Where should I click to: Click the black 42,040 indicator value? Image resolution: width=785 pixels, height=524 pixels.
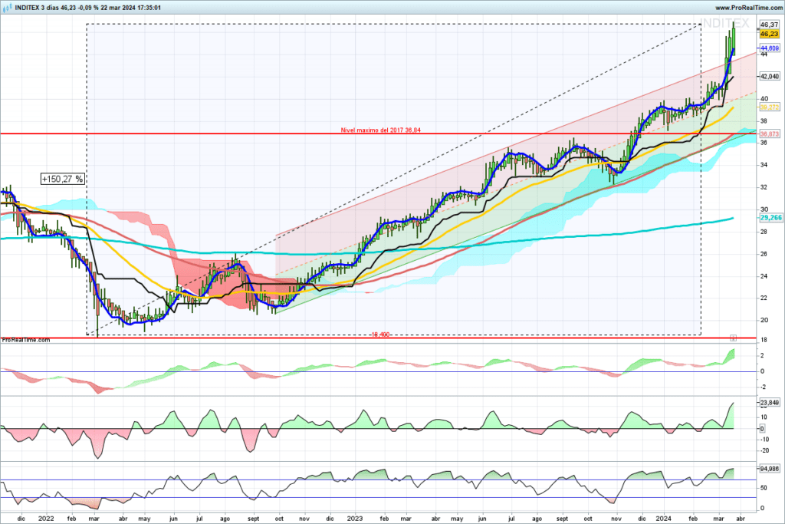770,76
